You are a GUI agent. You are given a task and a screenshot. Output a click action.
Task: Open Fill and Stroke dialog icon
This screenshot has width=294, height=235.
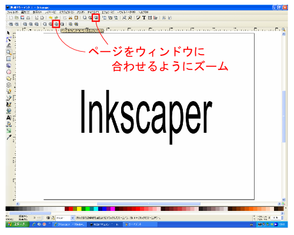point(138,18)
